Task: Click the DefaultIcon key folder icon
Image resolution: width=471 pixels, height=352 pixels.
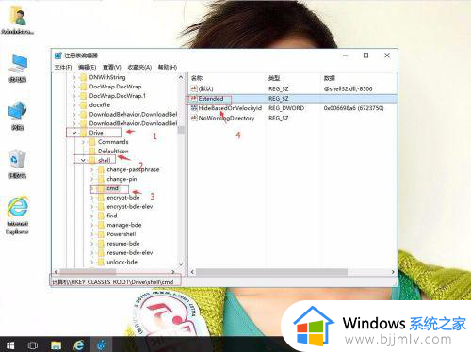Action: pos(92,152)
